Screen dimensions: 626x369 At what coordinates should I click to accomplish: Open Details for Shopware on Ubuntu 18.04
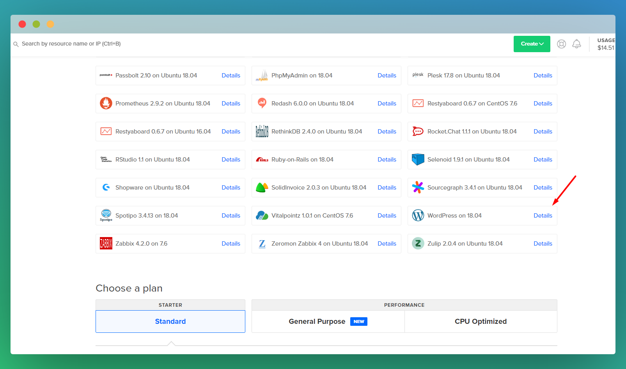(x=231, y=188)
